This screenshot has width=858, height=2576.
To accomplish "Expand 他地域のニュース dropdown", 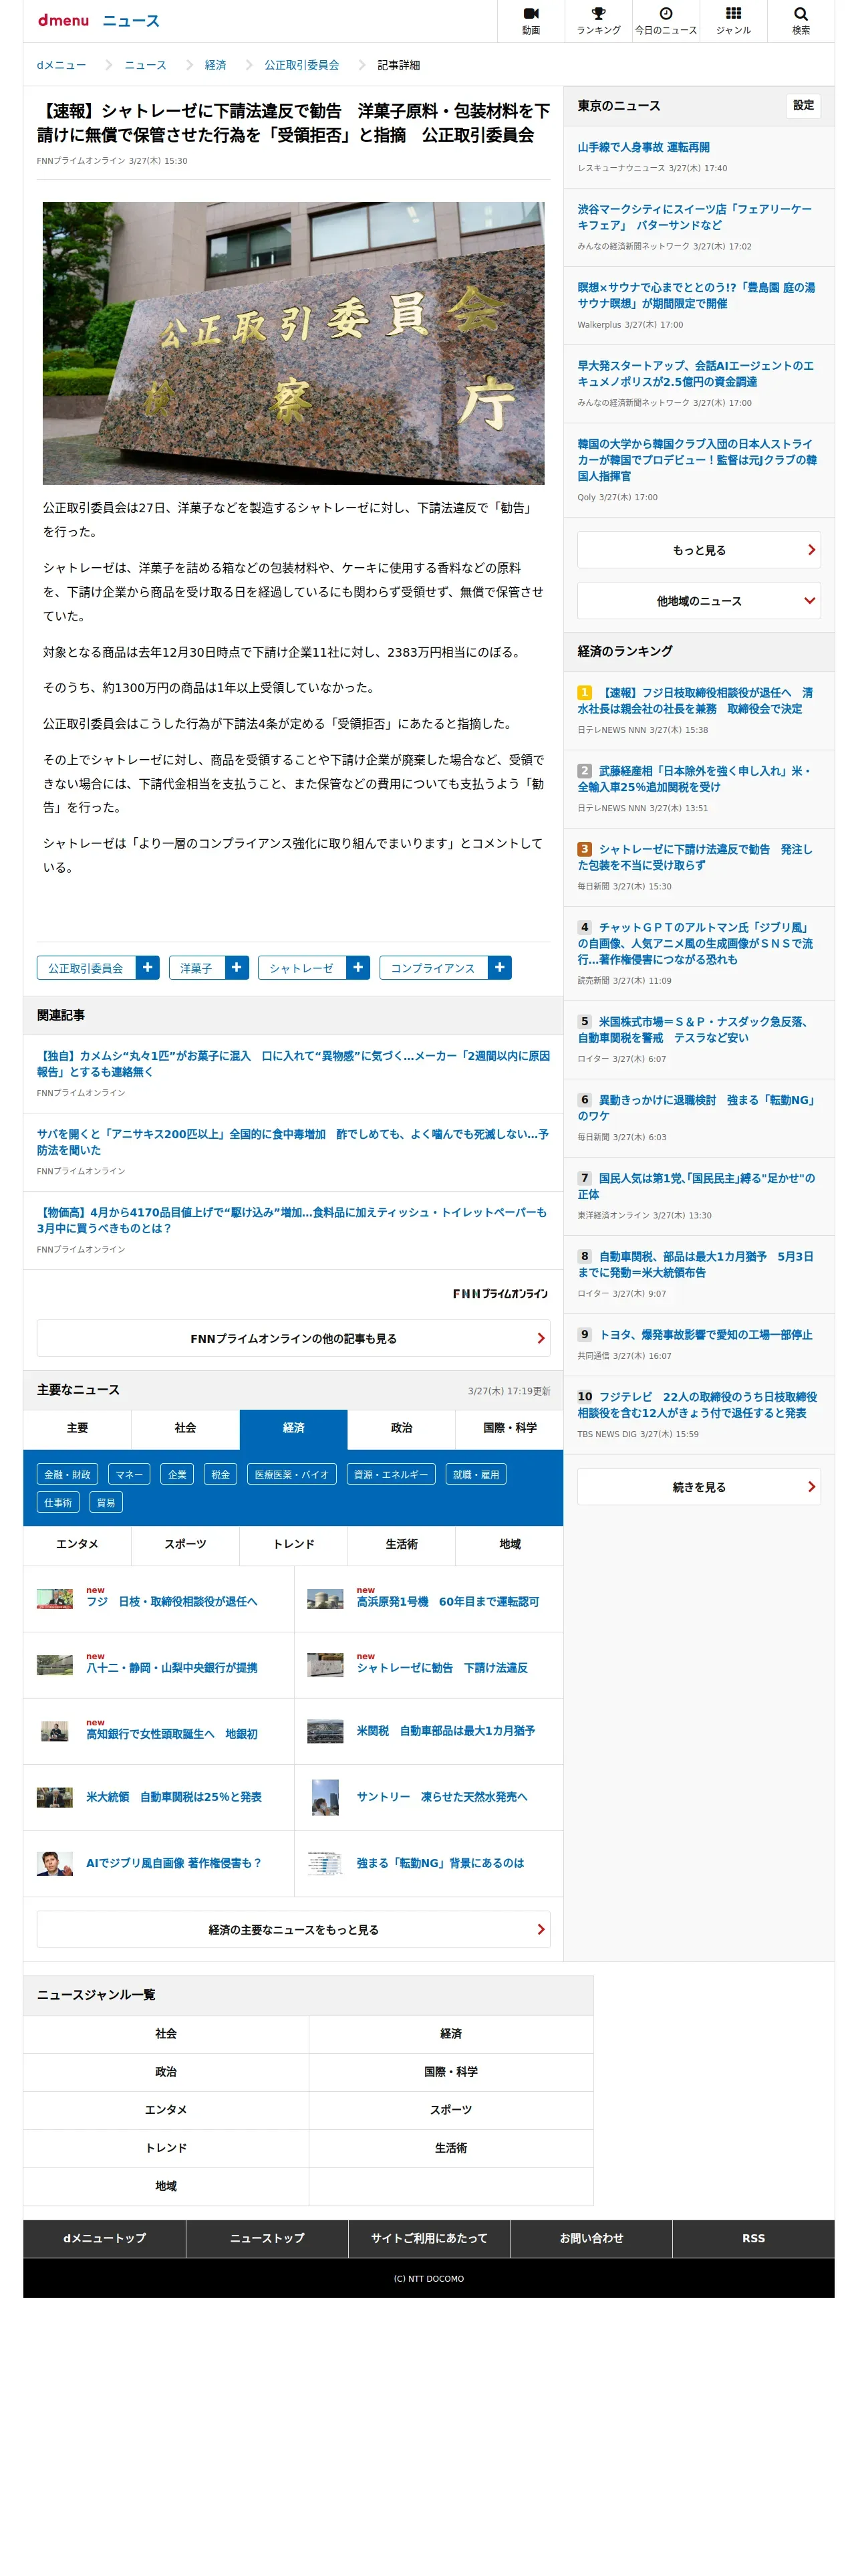I will coord(698,601).
